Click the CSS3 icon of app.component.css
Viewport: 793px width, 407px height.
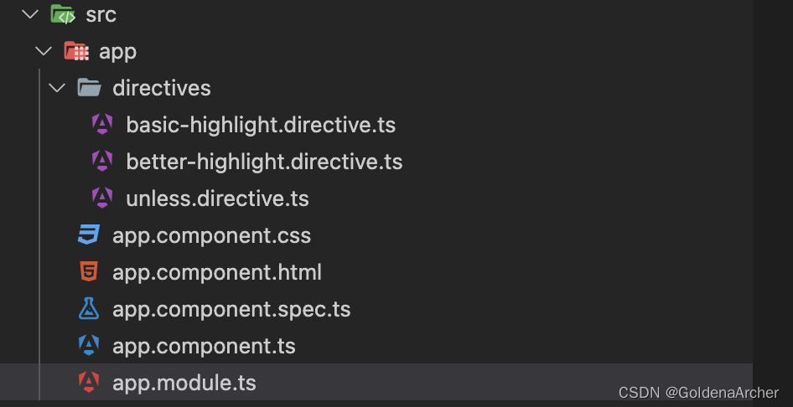89,235
